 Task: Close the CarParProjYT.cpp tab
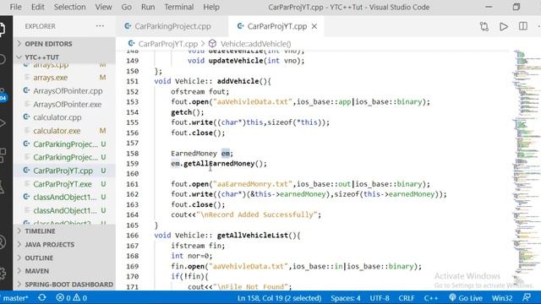point(314,26)
